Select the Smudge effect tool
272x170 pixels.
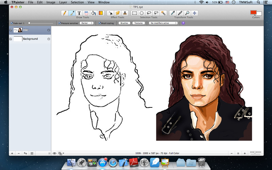pyautogui.click(x=118, y=13)
